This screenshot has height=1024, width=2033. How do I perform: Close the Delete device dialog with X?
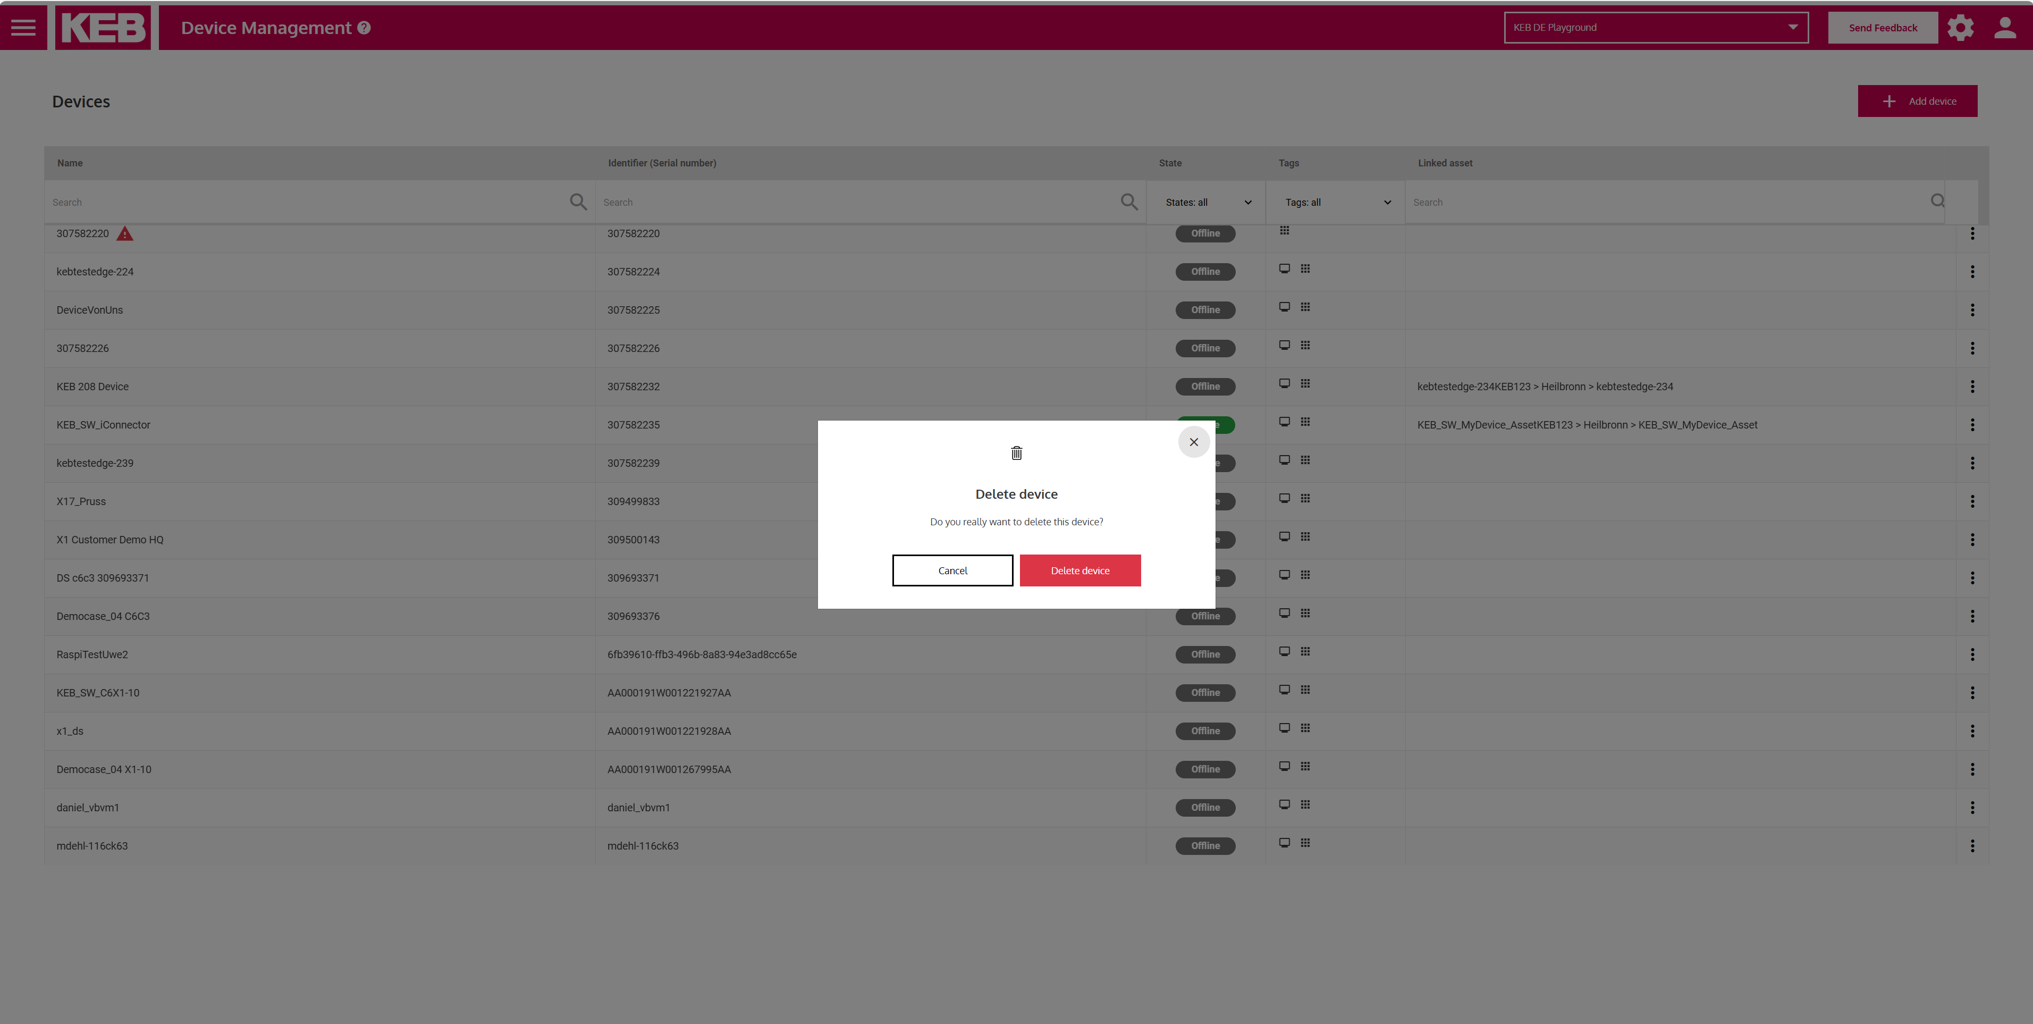point(1193,442)
